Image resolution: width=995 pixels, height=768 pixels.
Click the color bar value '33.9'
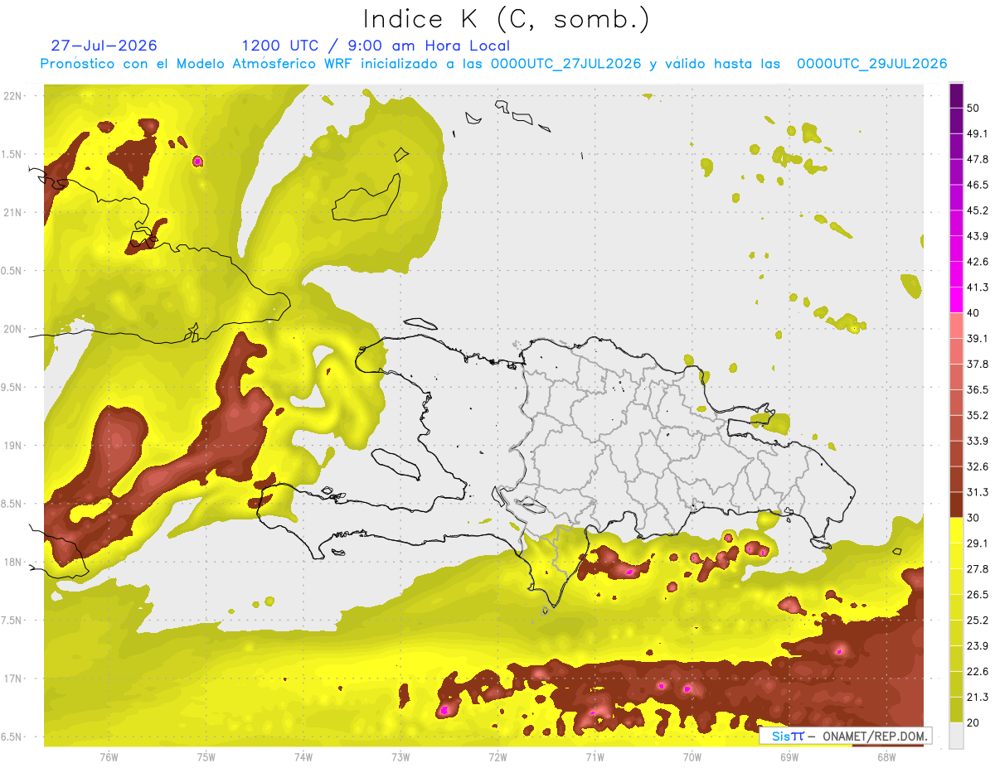[x=978, y=441]
